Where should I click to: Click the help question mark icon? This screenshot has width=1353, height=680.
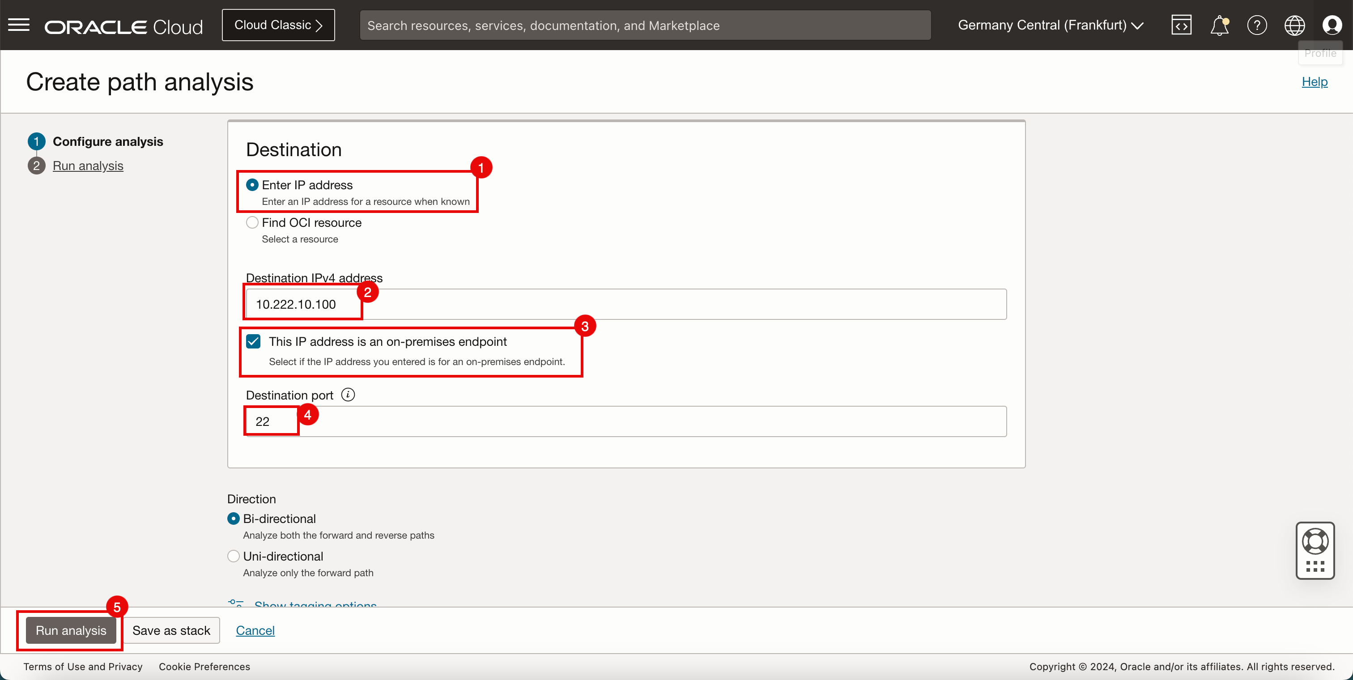coord(1257,25)
